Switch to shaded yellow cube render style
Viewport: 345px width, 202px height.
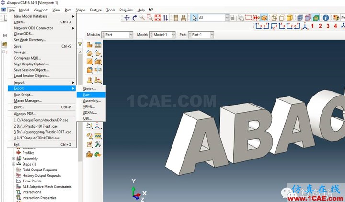click(290, 18)
